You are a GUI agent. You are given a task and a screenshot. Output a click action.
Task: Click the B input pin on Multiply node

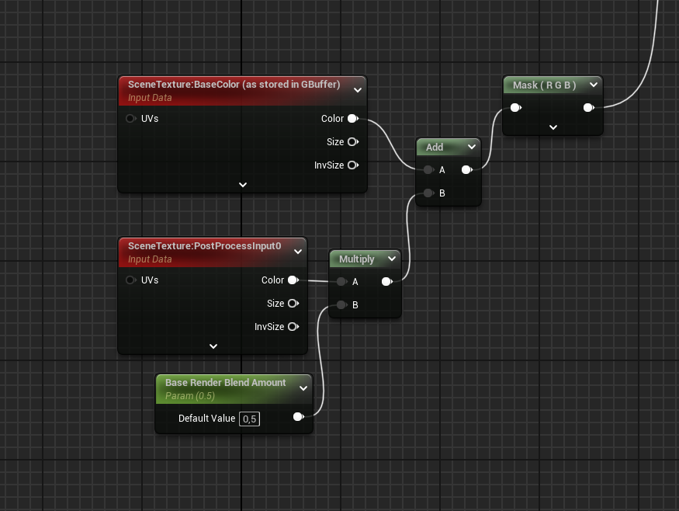340,305
